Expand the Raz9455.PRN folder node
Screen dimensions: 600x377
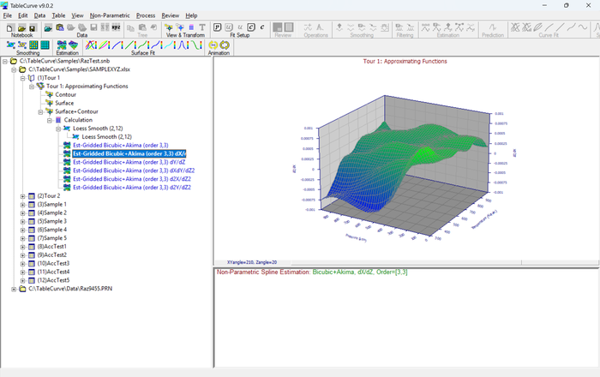click(x=14, y=289)
